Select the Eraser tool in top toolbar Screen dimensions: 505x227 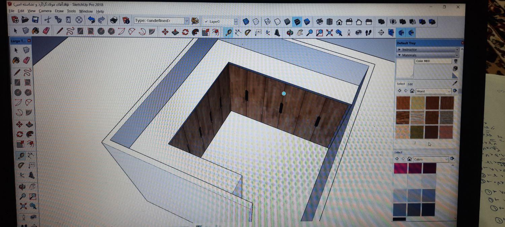tap(46, 31)
